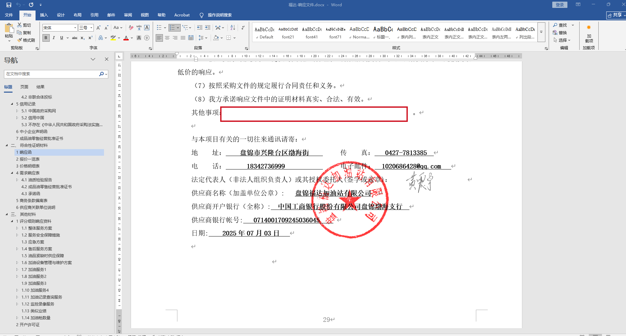Toggle left alignment button
The width and height of the screenshot is (626, 336).
[159, 38]
